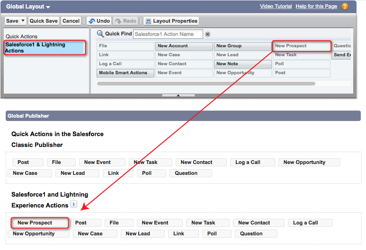Click New Event in Lightning Experience Actions
Image resolution: width=366 pixels, height=250 pixels.
pos(160,223)
